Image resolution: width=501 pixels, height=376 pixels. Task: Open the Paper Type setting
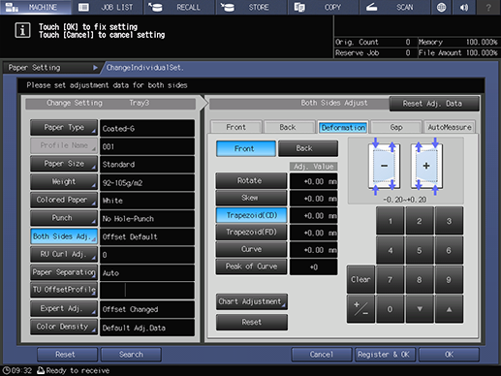[64, 128]
